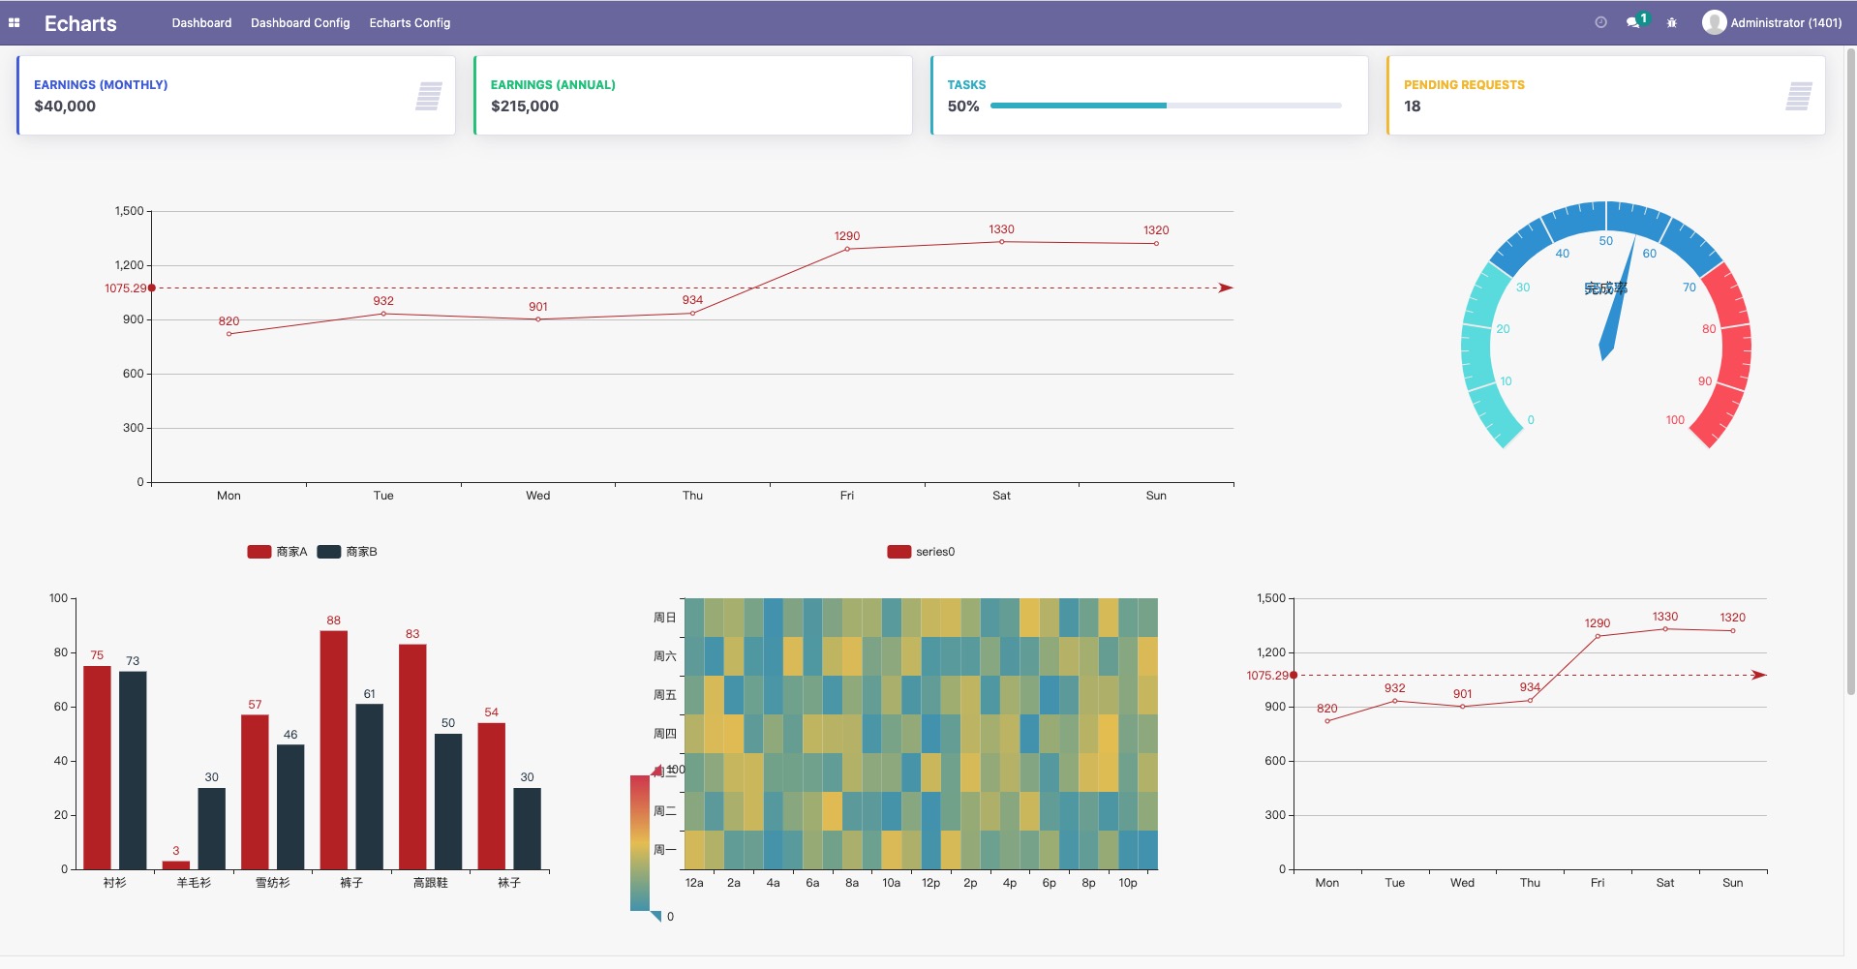1857x969 pixels.
Task: Click the Thu axis label in the small line chart
Action: pos(1530,883)
